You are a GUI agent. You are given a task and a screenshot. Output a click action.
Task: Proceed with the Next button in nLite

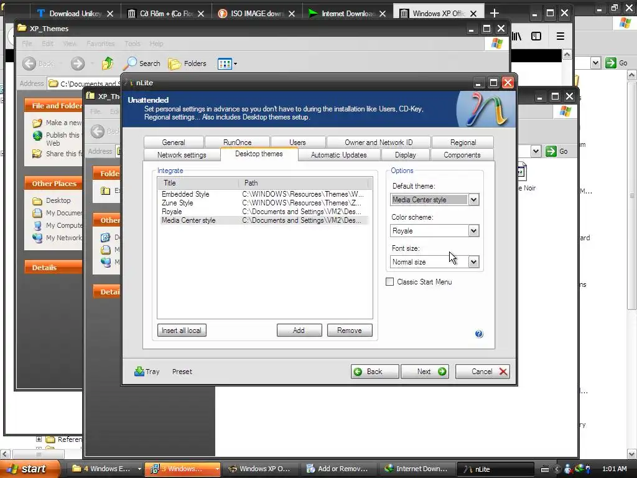coord(424,372)
